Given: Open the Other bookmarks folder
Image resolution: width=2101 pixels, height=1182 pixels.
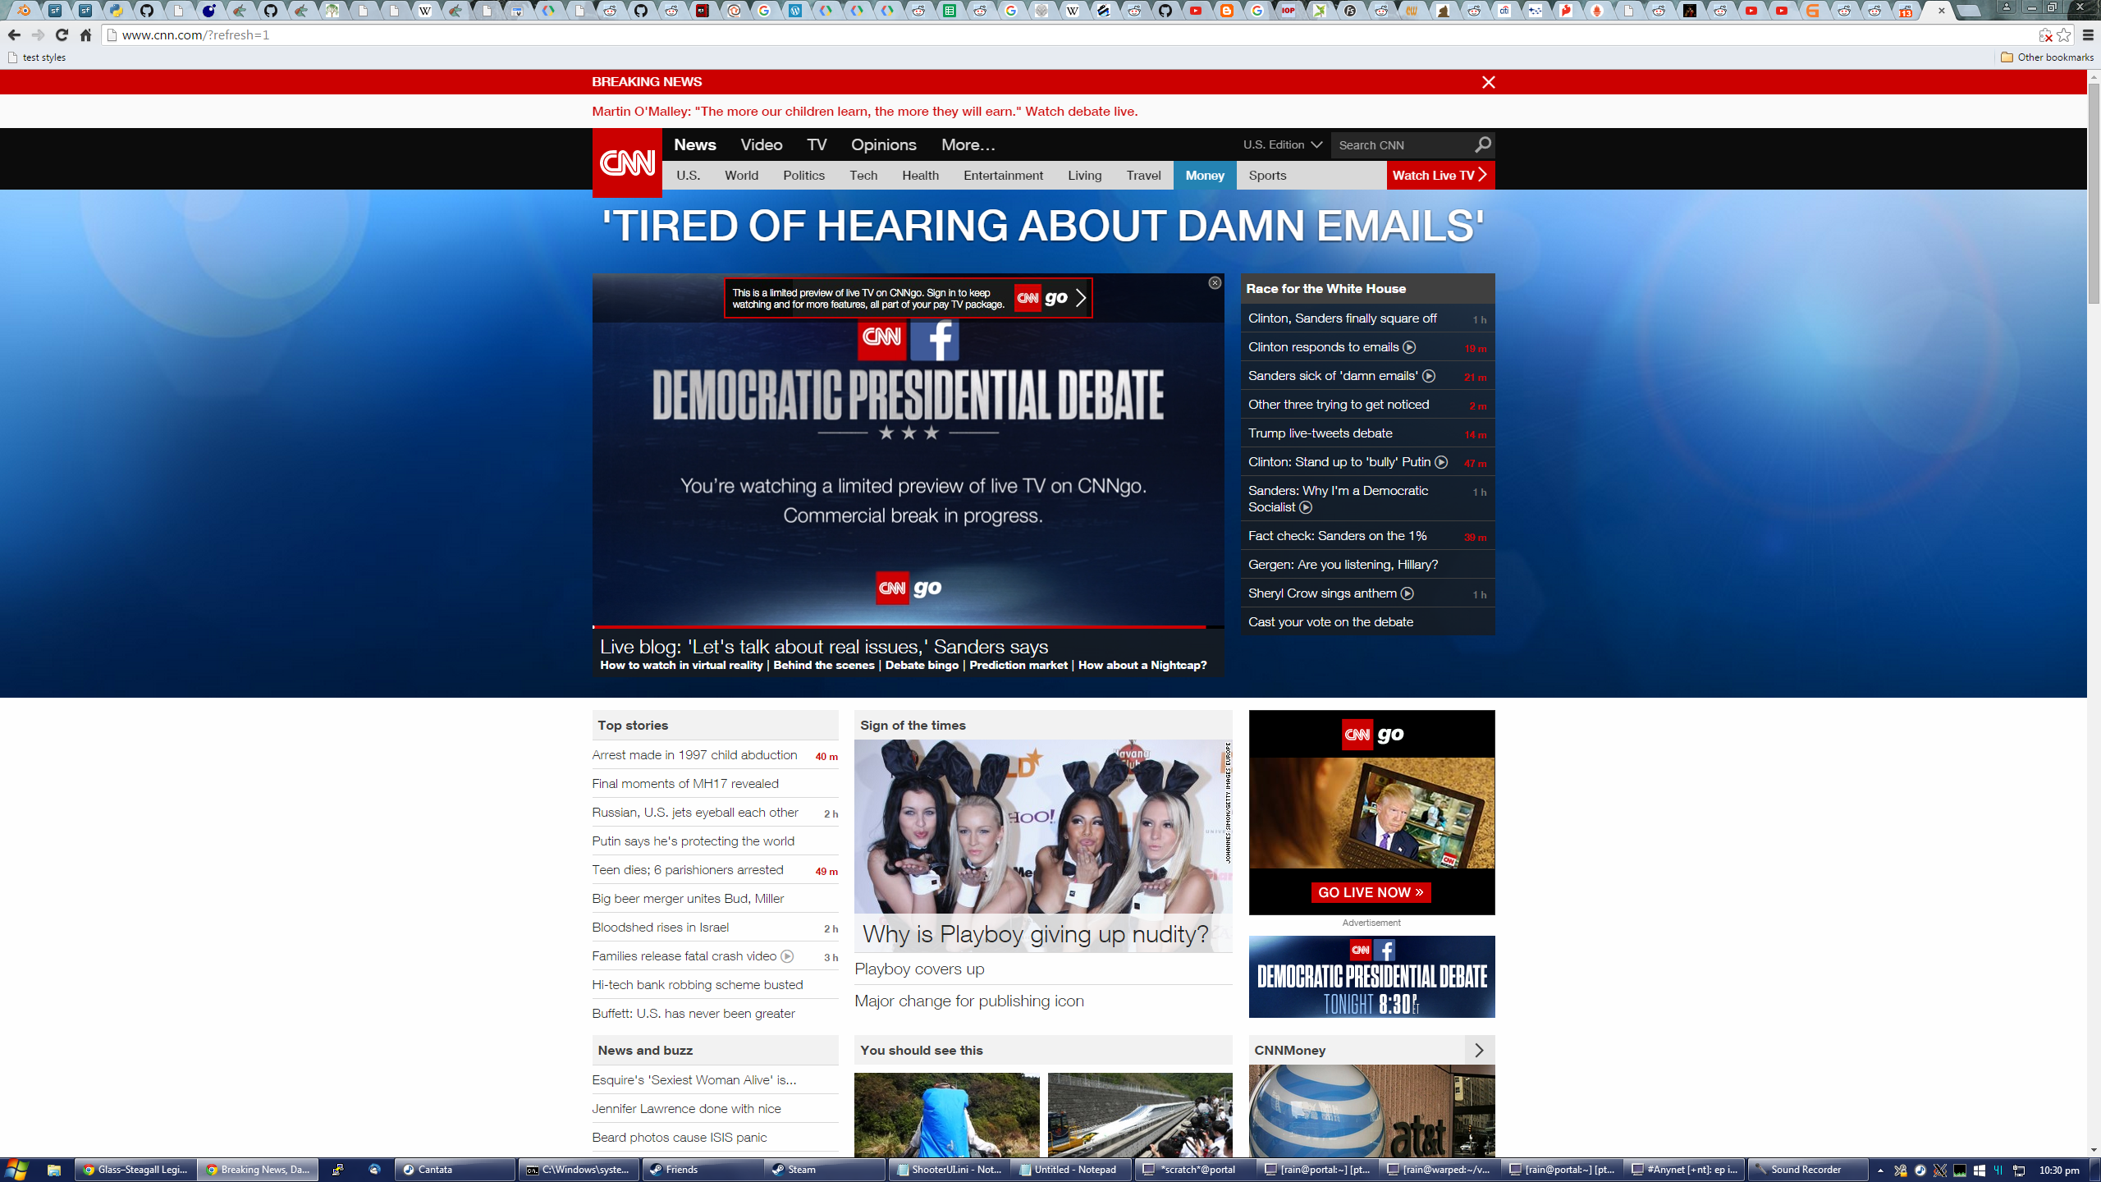Looking at the screenshot, I should click(2047, 57).
